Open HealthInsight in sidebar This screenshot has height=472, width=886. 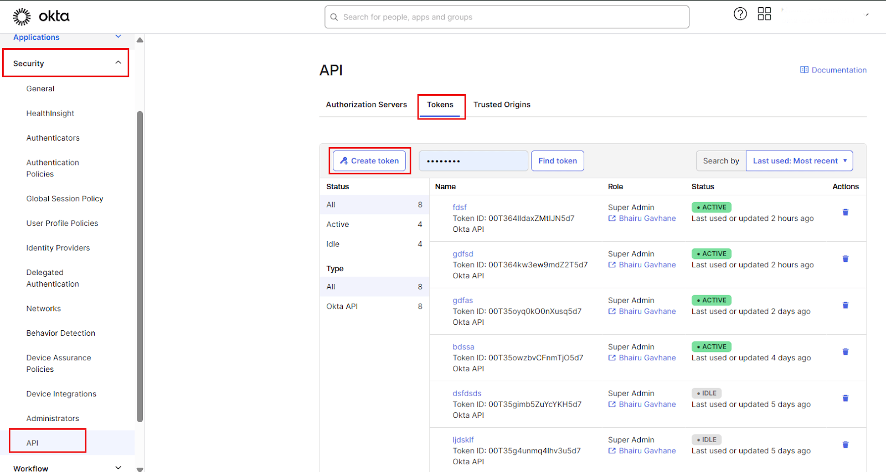tap(50, 113)
